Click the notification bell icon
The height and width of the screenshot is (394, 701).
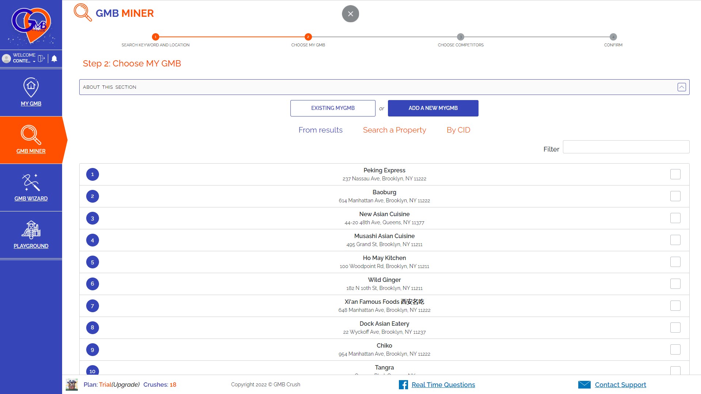click(x=54, y=58)
